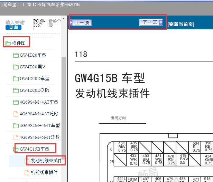Click connector pin cell 405 BlR 0.75
The width and height of the screenshot is (213, 182).
(x=132, y=147)
